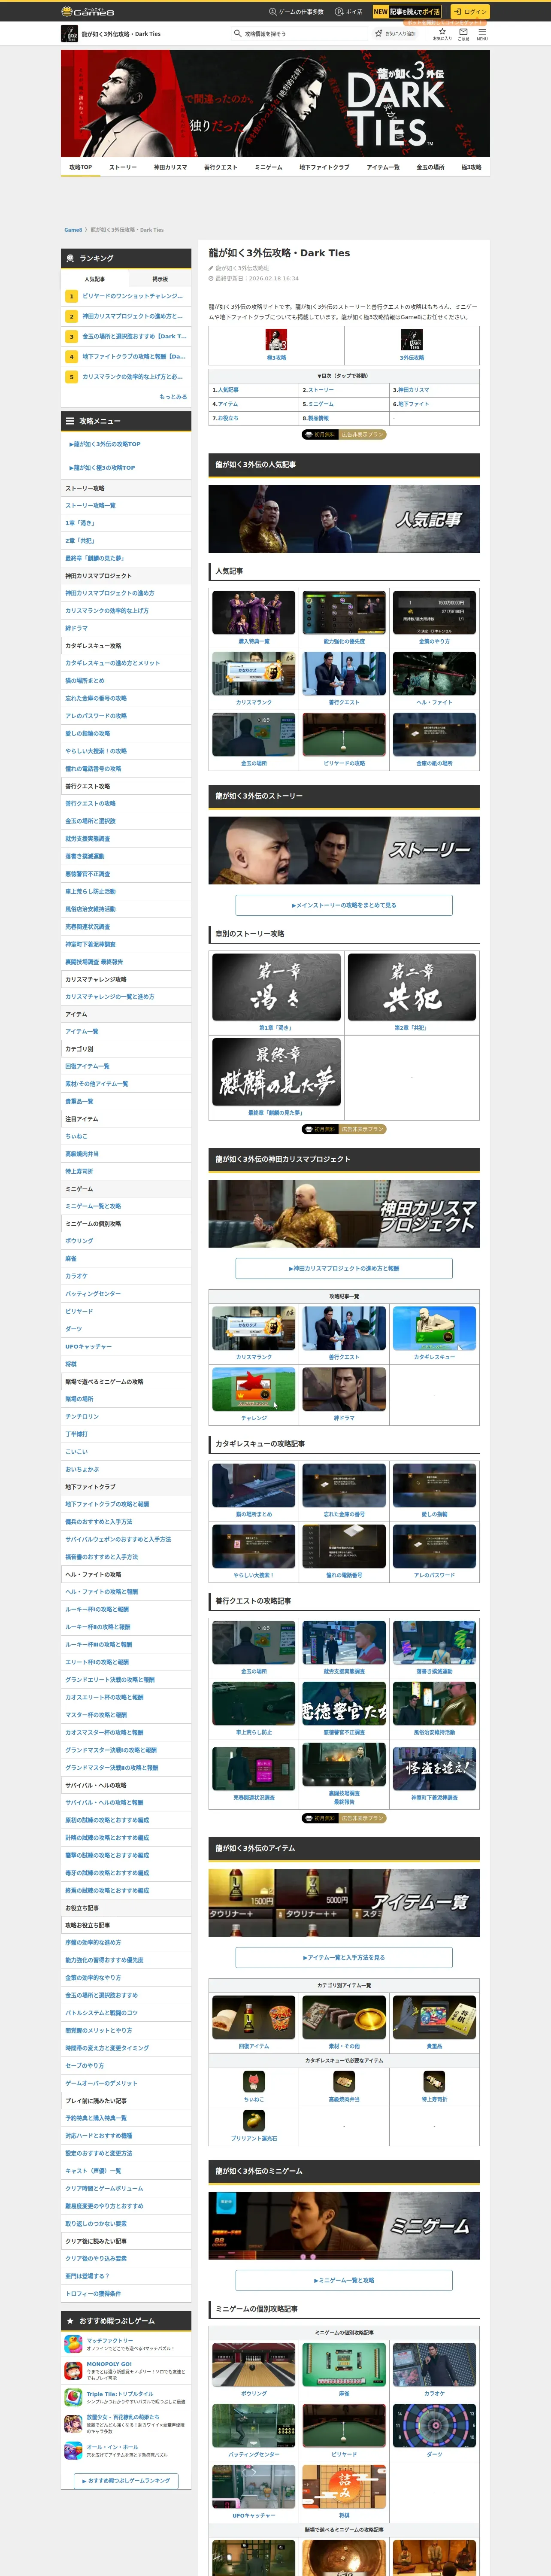Click the ブリリアント運光石 item icon
This screenshot has width=551, height=2576.
pos(254,2120)
